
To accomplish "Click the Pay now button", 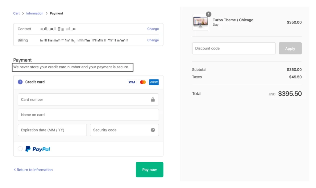I will click(x=150, y=170).
